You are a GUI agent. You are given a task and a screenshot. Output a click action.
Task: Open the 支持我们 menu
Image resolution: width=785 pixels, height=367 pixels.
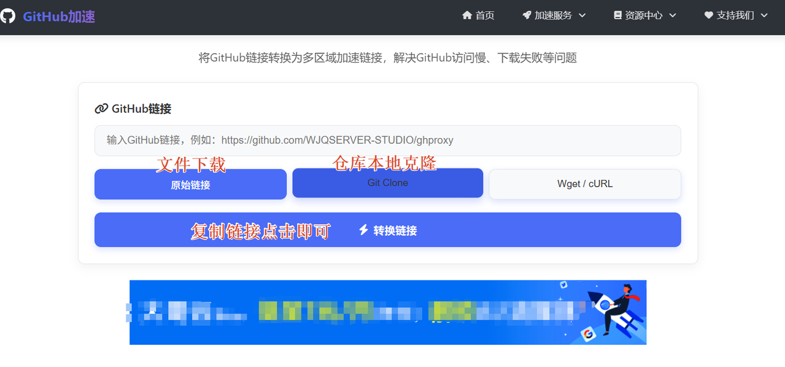tap(735, 15)
